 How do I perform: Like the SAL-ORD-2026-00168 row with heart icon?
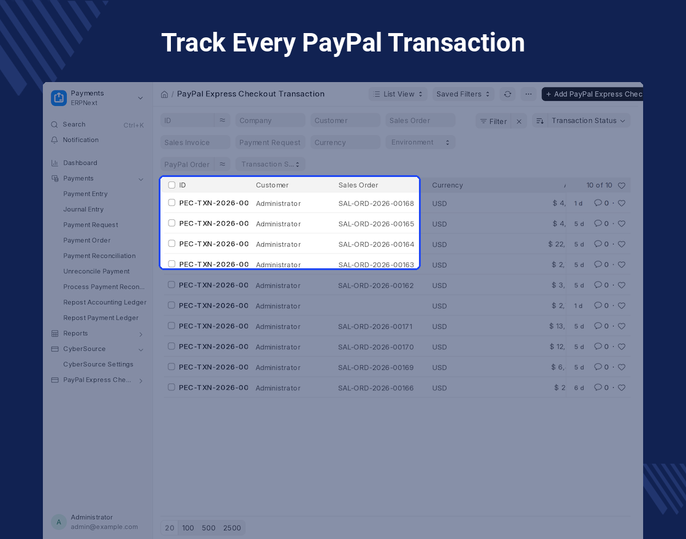(621, 203)
